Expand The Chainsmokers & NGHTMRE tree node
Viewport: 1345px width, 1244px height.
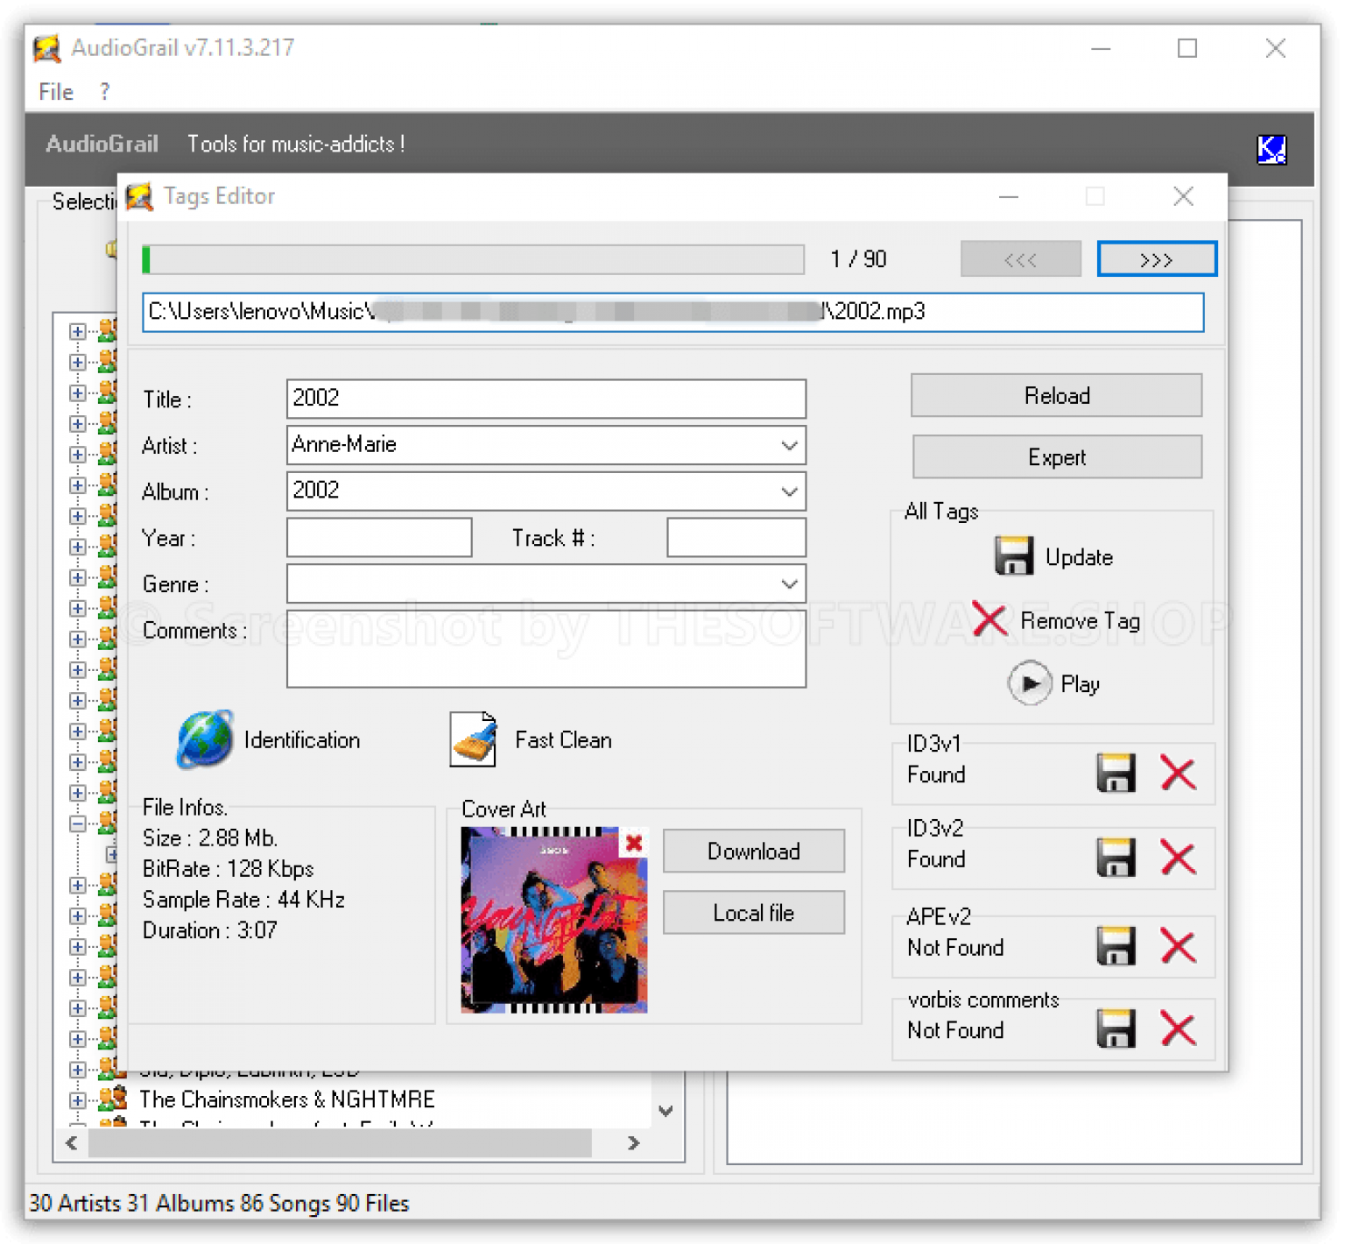(78, 1099)
